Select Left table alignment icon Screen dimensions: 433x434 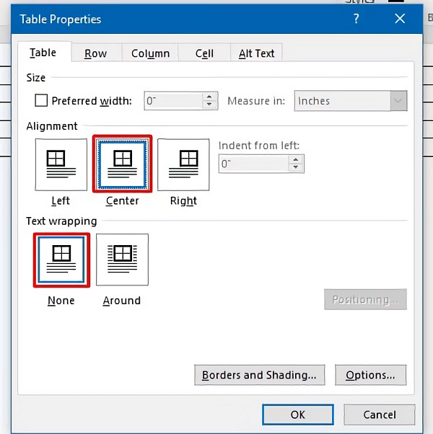pyautogui.click(x=61, y=164)
